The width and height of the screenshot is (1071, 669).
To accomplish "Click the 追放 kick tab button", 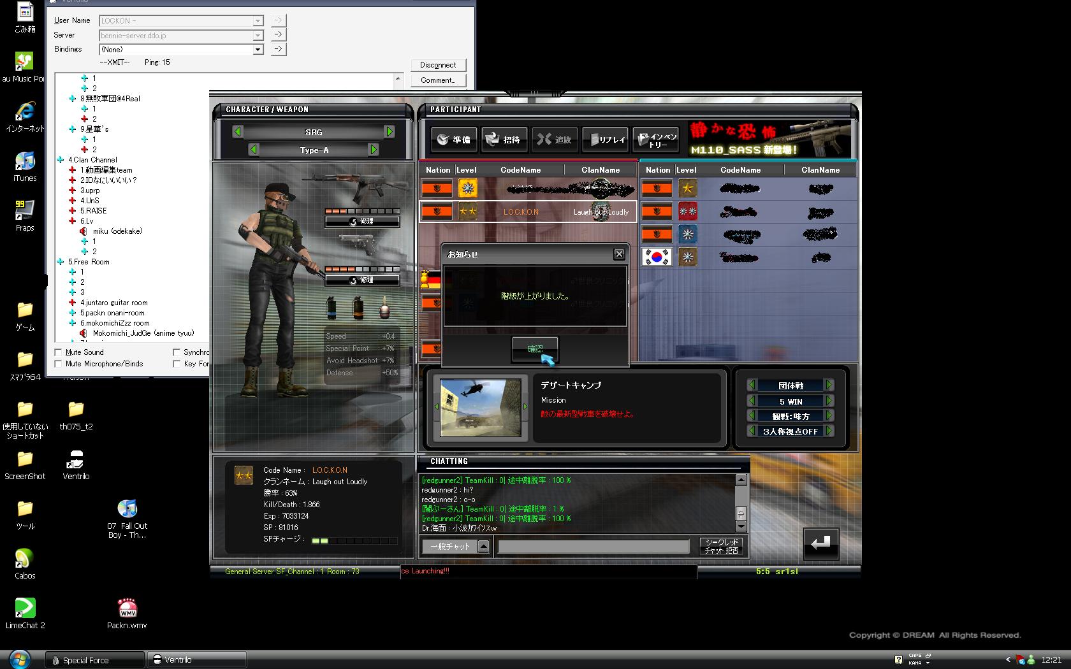I will (x=554, y=140).
